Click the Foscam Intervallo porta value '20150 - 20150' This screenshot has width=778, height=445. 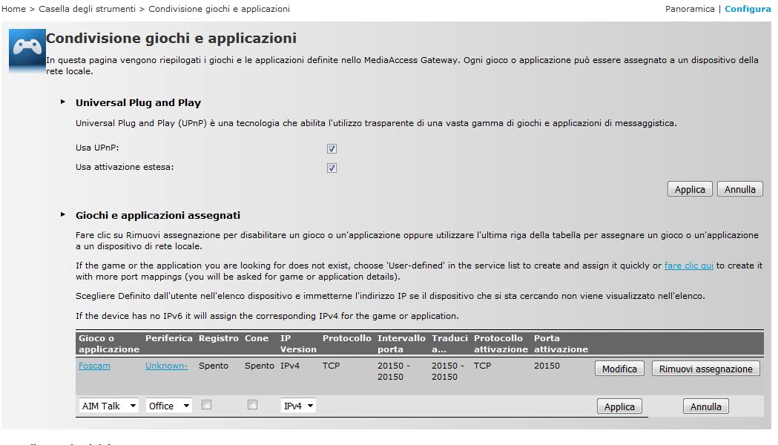pos(394,371)
